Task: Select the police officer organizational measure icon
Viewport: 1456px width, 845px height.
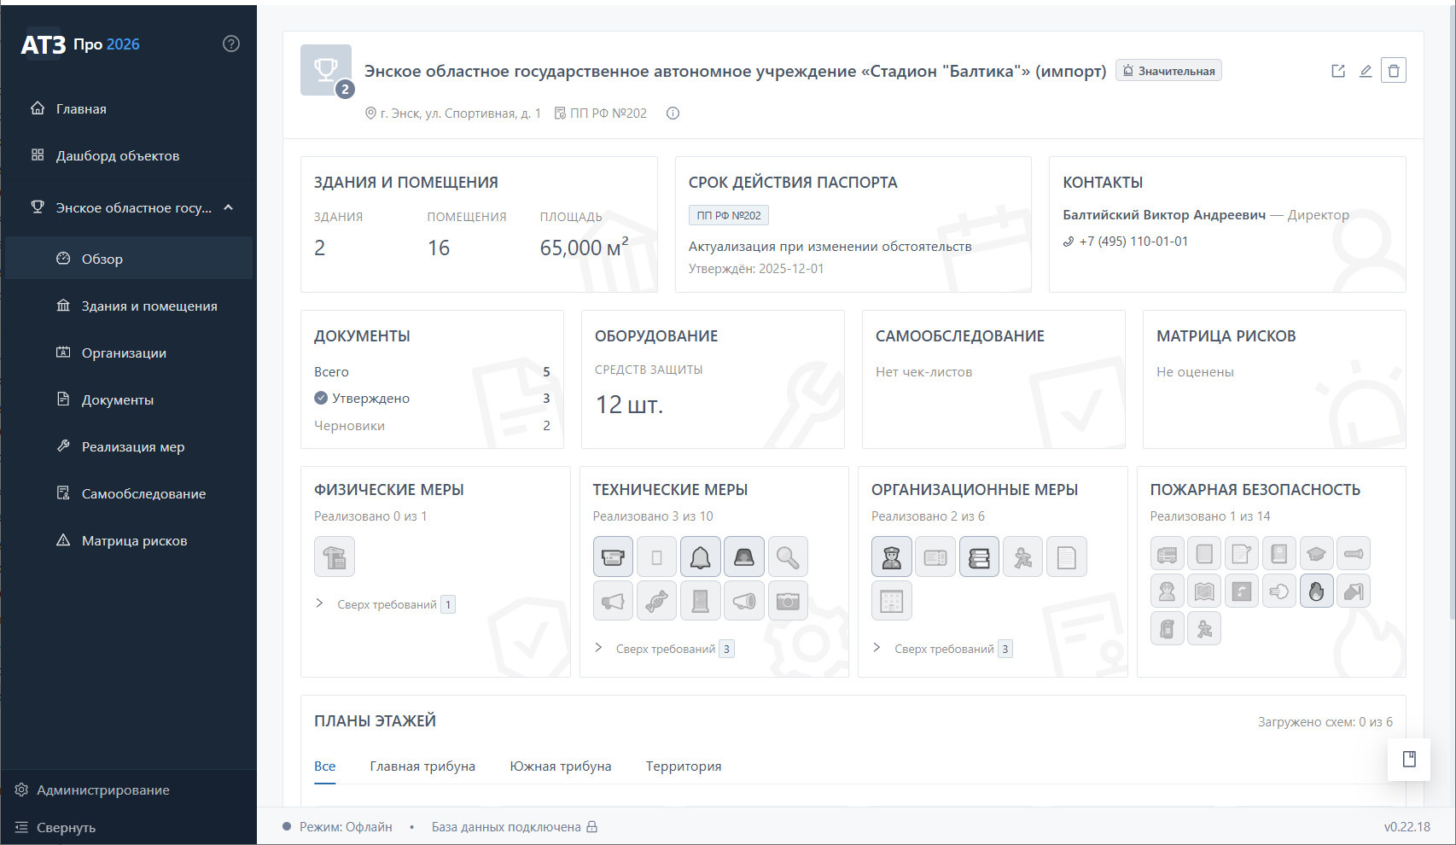Action: (892, 557)
